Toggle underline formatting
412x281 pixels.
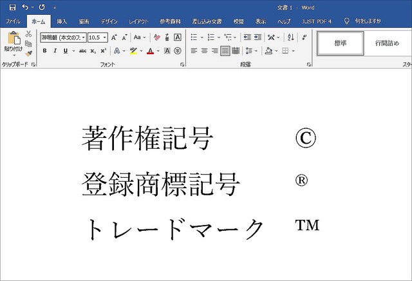66,51
